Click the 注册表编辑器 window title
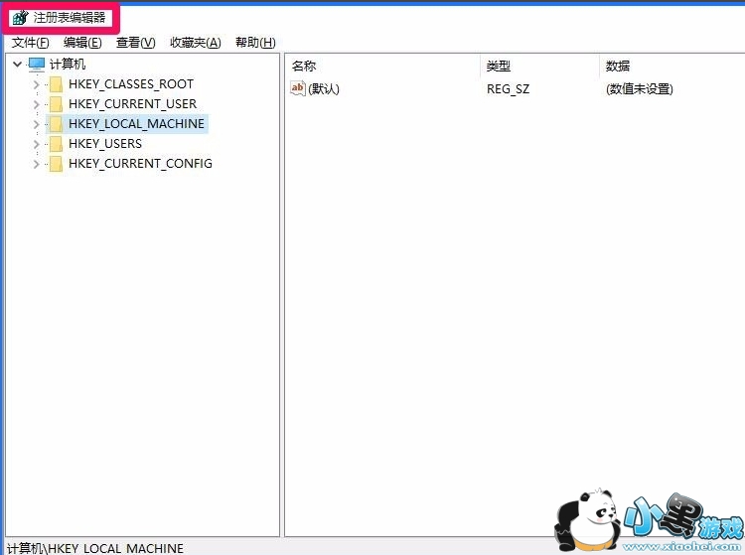Screen dimensions: 745x555 point(70,18)
